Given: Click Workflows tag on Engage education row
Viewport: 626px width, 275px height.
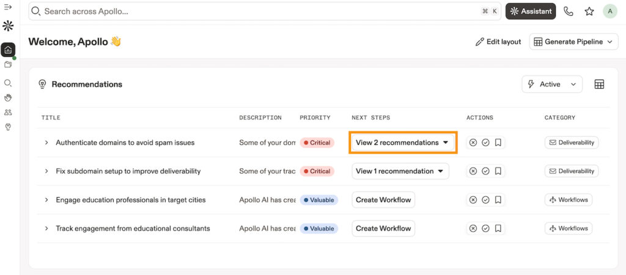Looking at the screenshot, I should tap(569, 200).
